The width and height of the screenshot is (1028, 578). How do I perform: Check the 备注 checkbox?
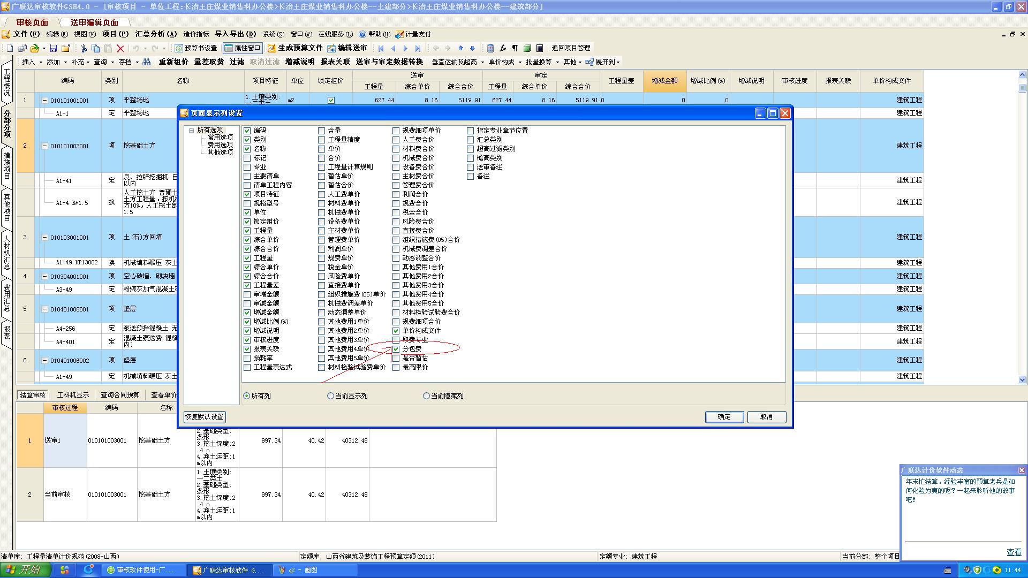click(x=471, y=176)
